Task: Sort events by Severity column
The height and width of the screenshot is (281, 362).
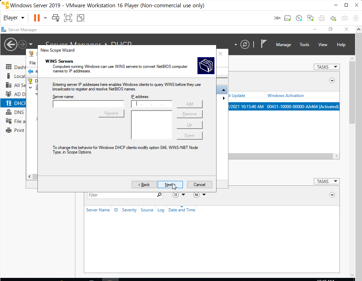Action: 129,210
